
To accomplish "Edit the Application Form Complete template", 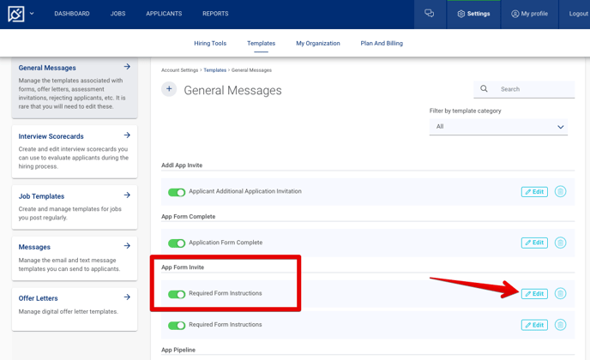I will tap(534, 243).
